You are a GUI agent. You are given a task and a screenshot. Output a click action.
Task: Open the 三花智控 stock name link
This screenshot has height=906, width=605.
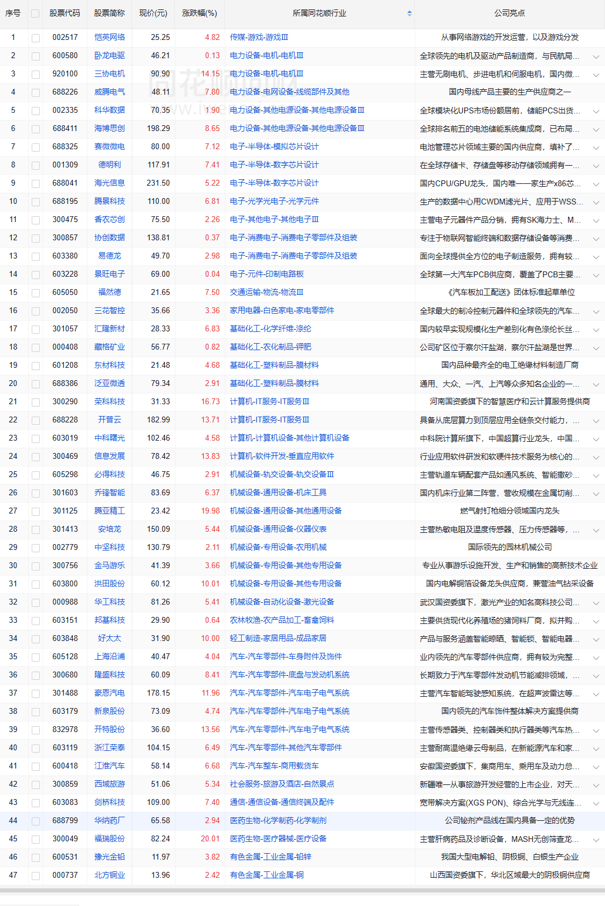pos(110,310)
